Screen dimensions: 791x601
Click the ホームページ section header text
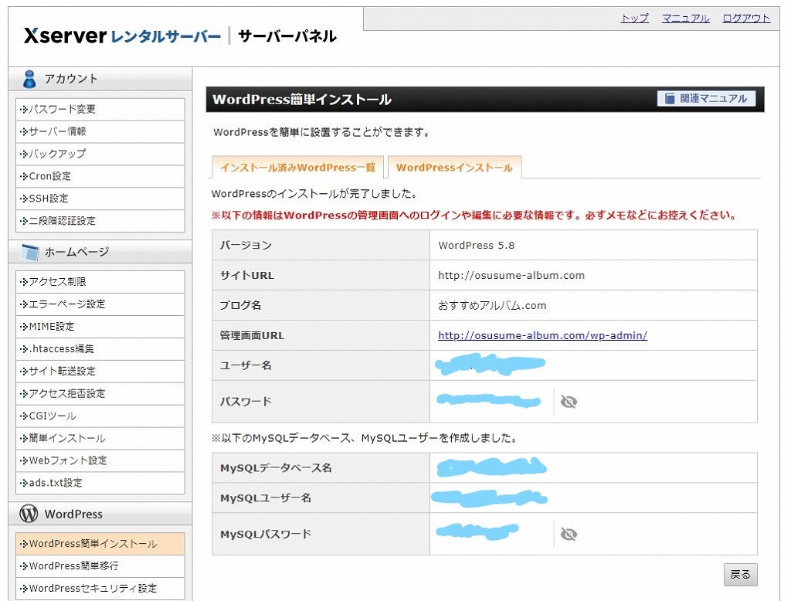(x=76, y=252)
